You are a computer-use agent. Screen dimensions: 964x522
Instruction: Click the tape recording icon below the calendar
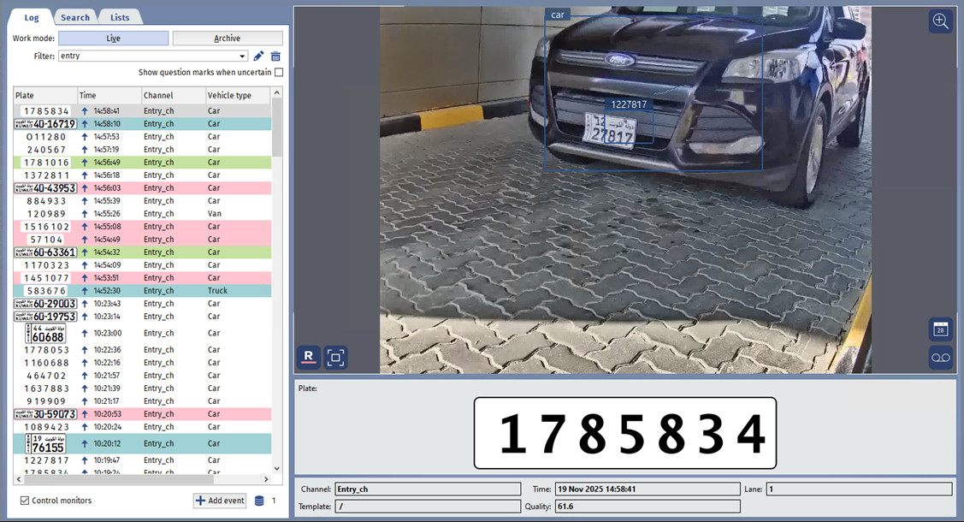[940, 358]
